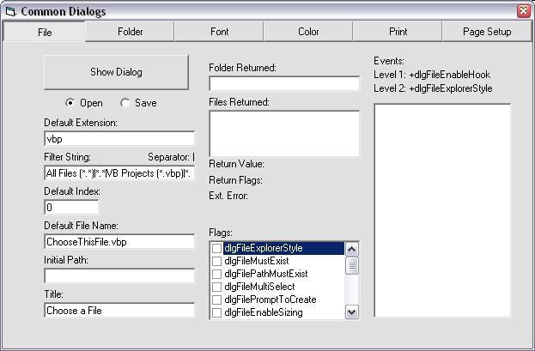Click the Default Extension input field
This screenshot has height=351, width=535.
point(119,138)
